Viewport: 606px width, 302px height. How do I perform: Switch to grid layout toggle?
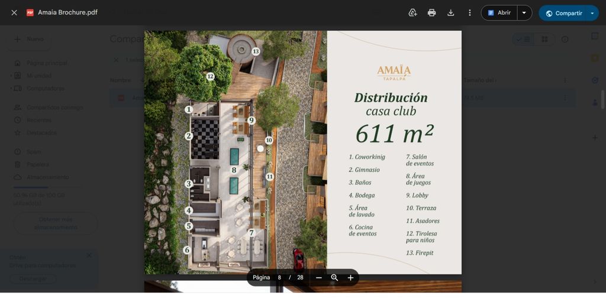(x=544, y=40)
